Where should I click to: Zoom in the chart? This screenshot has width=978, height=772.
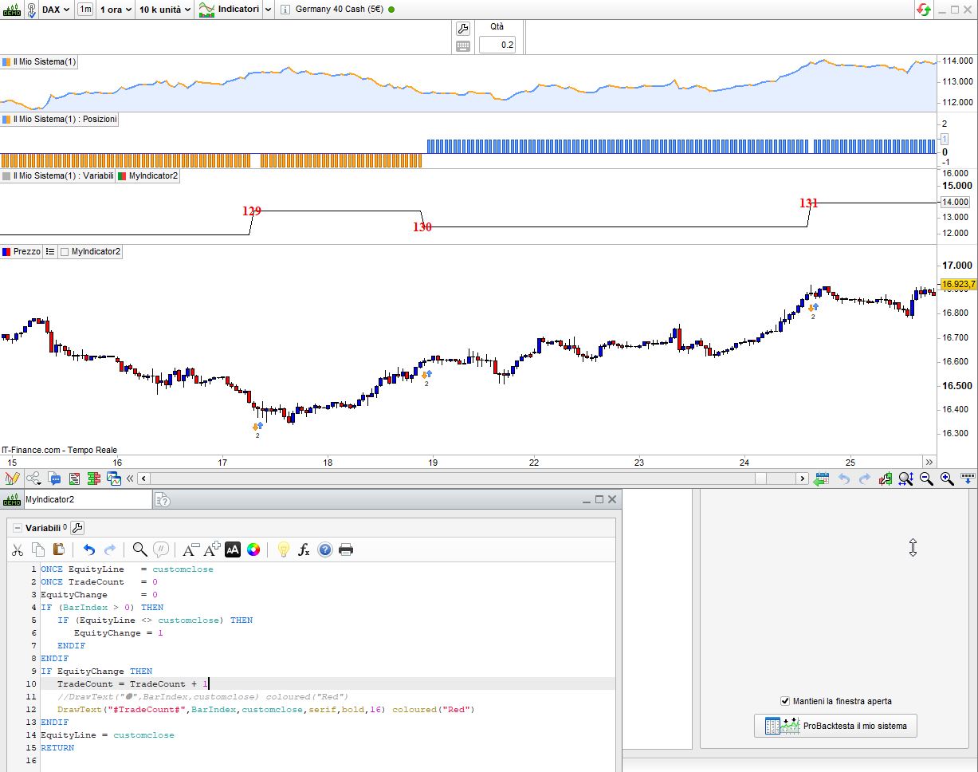click(x=947, y=479)
